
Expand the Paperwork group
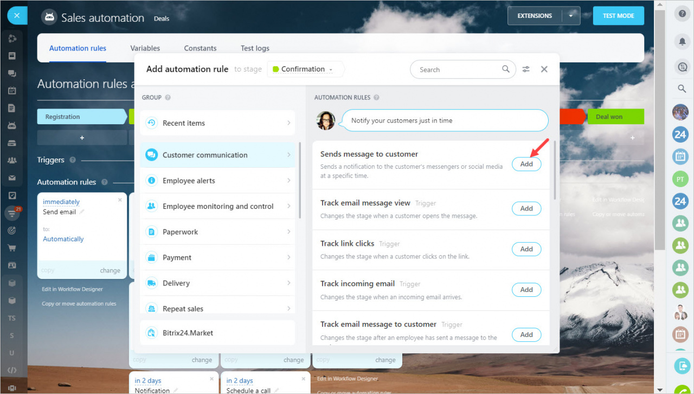click(217, 232)
